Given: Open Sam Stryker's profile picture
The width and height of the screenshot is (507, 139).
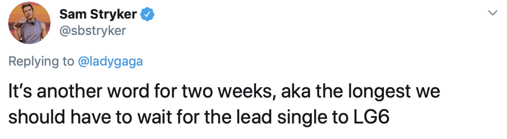Looking at the screenshot, I should (x=29, y=22).
